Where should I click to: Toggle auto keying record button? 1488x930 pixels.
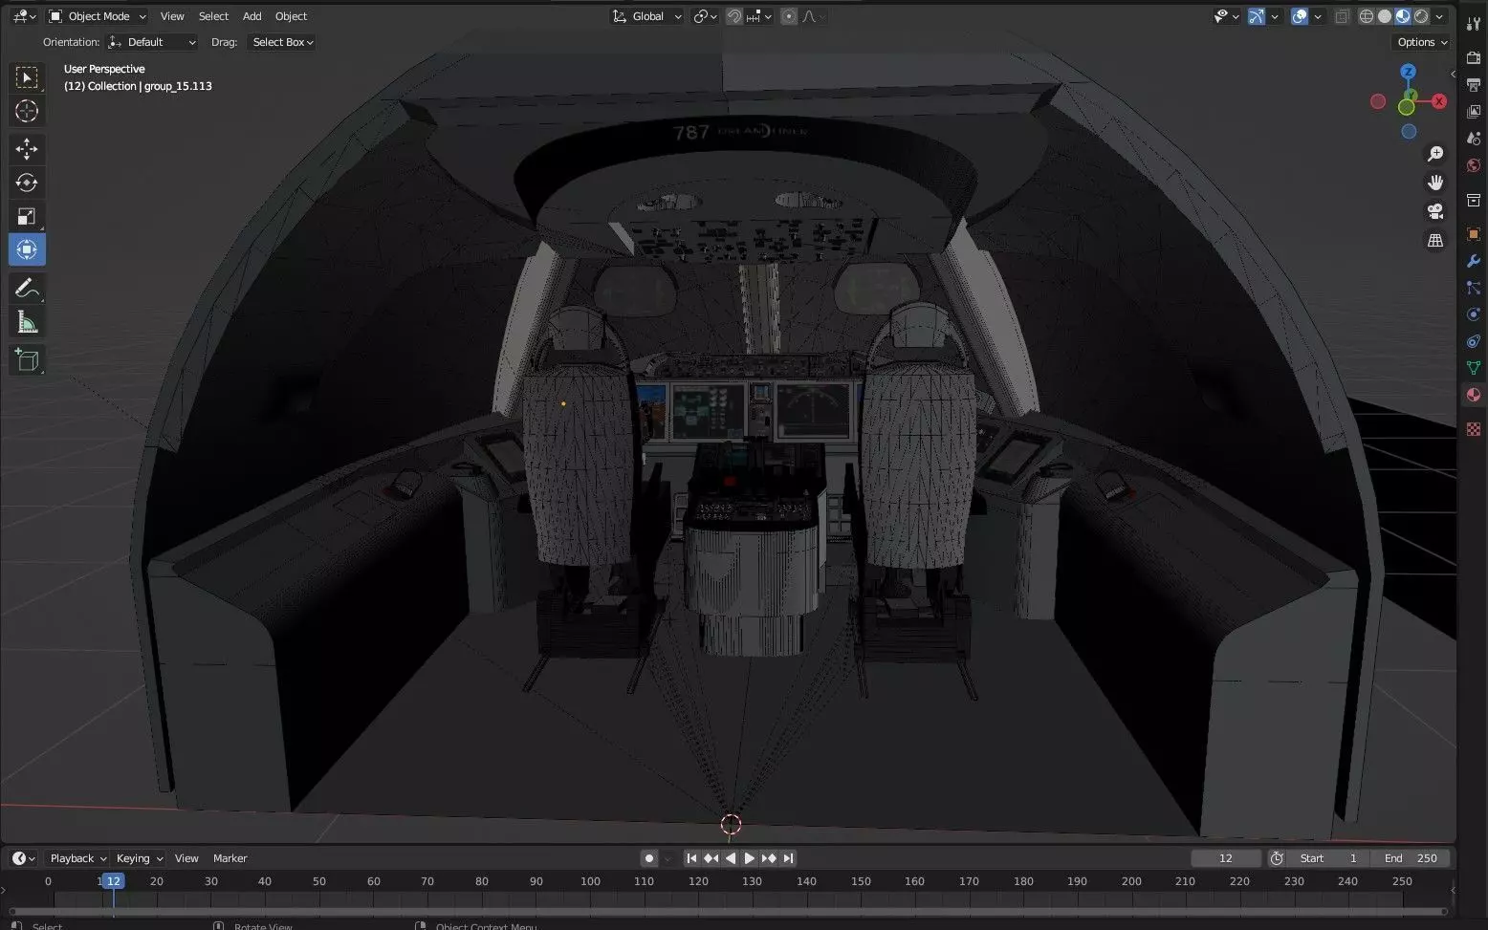[x=648, y=858]
